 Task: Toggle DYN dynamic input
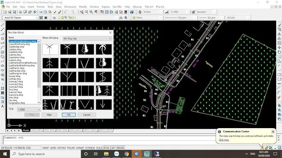coord(106,148)
